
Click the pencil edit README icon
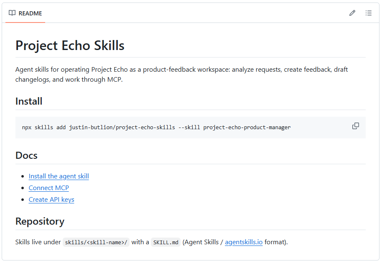click(x=352, y=13)
